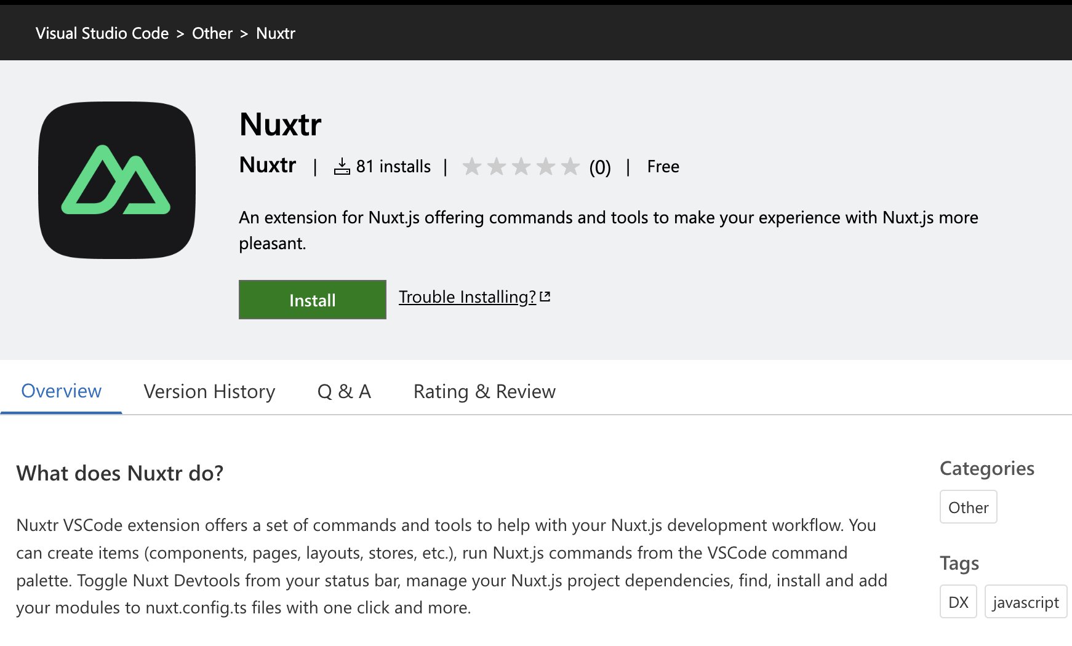Click the Other category badge
This screenshot has width=1072, height=646.
click(x=968, y=507)
